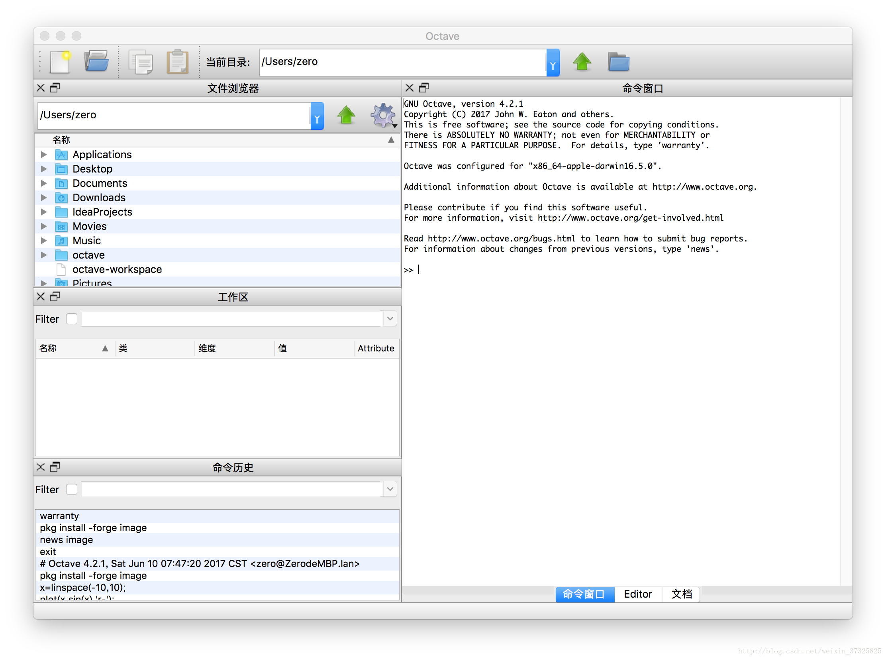The image size is (886, 659).
Task: Undock the 命令历史 panel
Action: (55, 467)
